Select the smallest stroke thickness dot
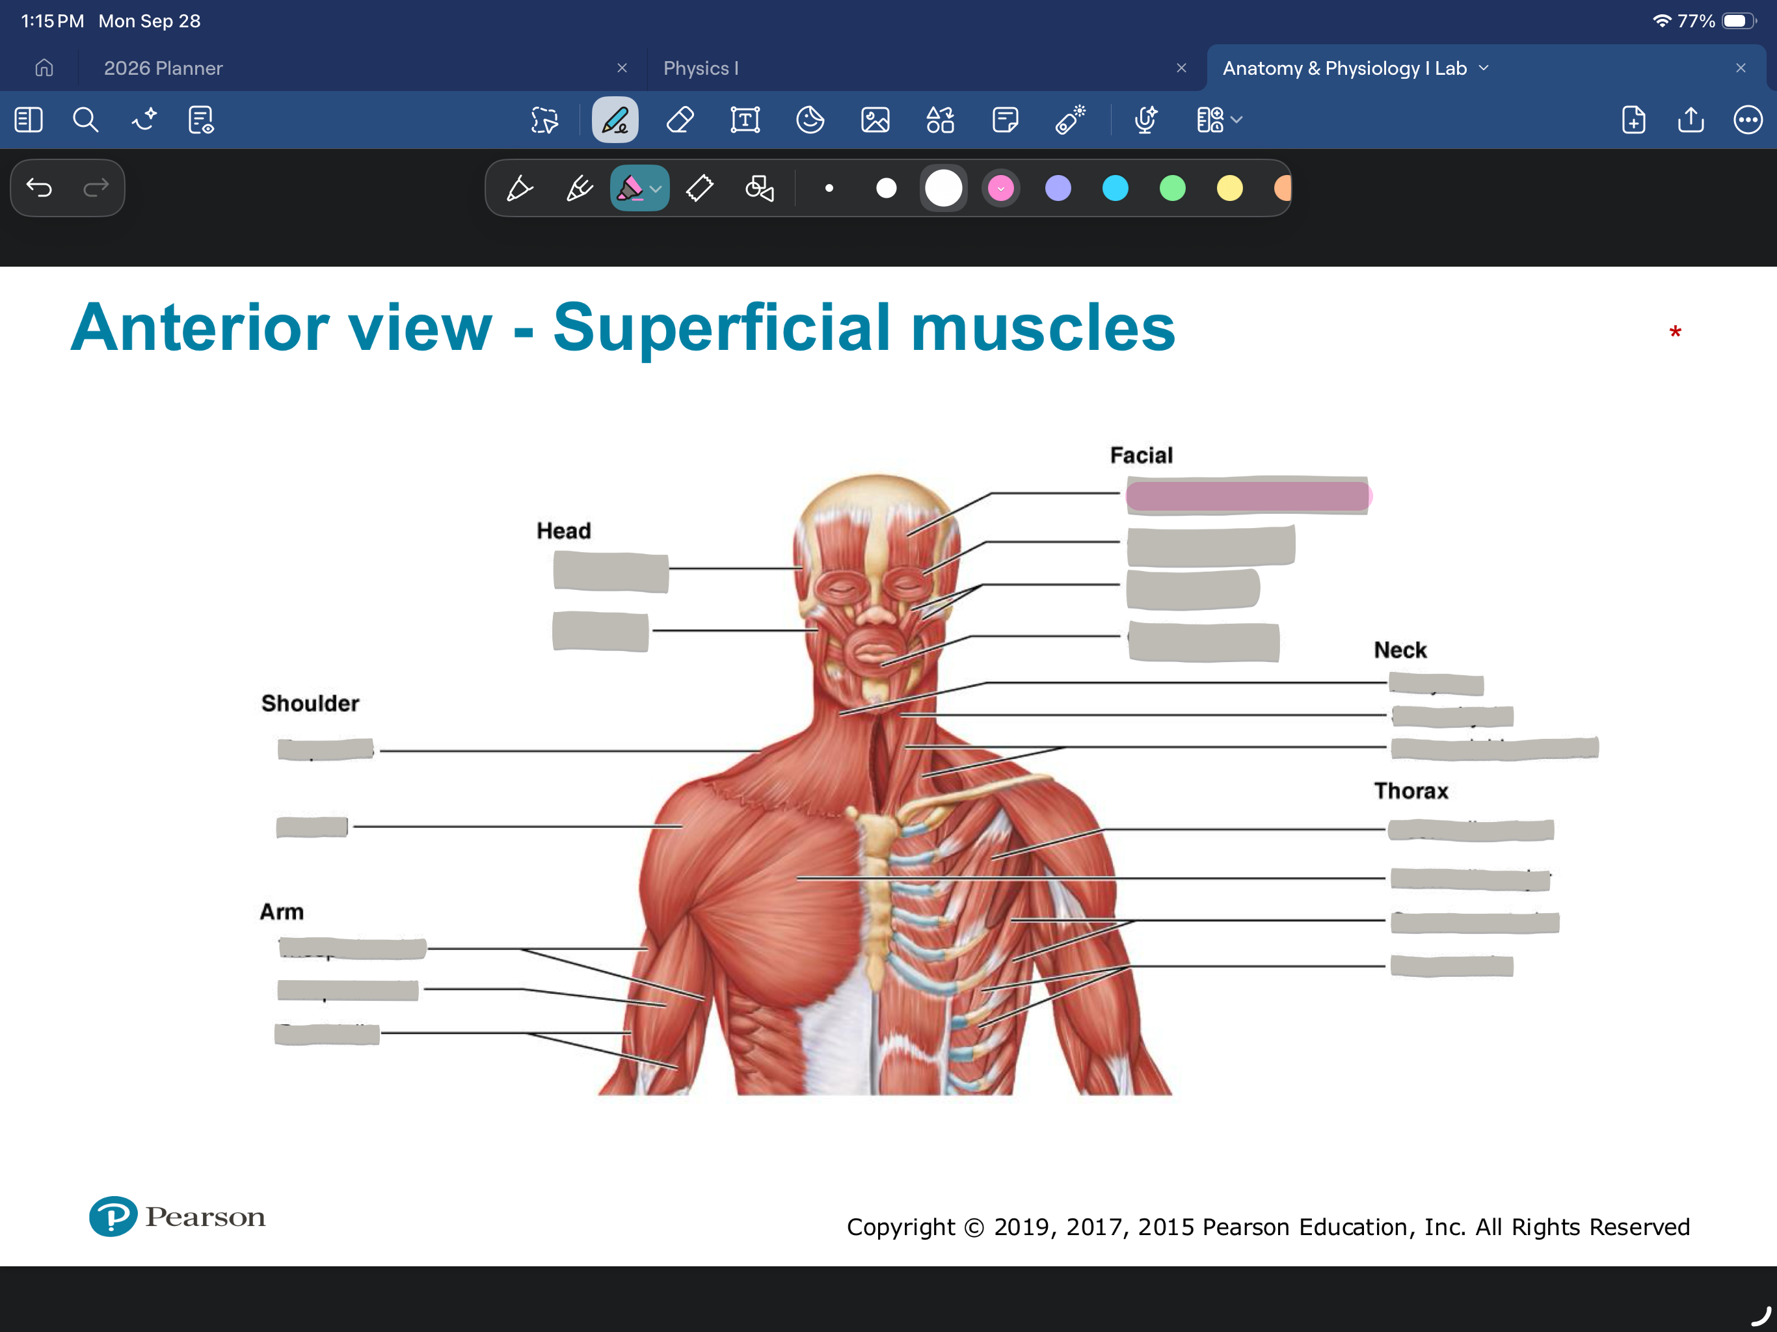The image size is (1777, 1332). coord(829,189)
